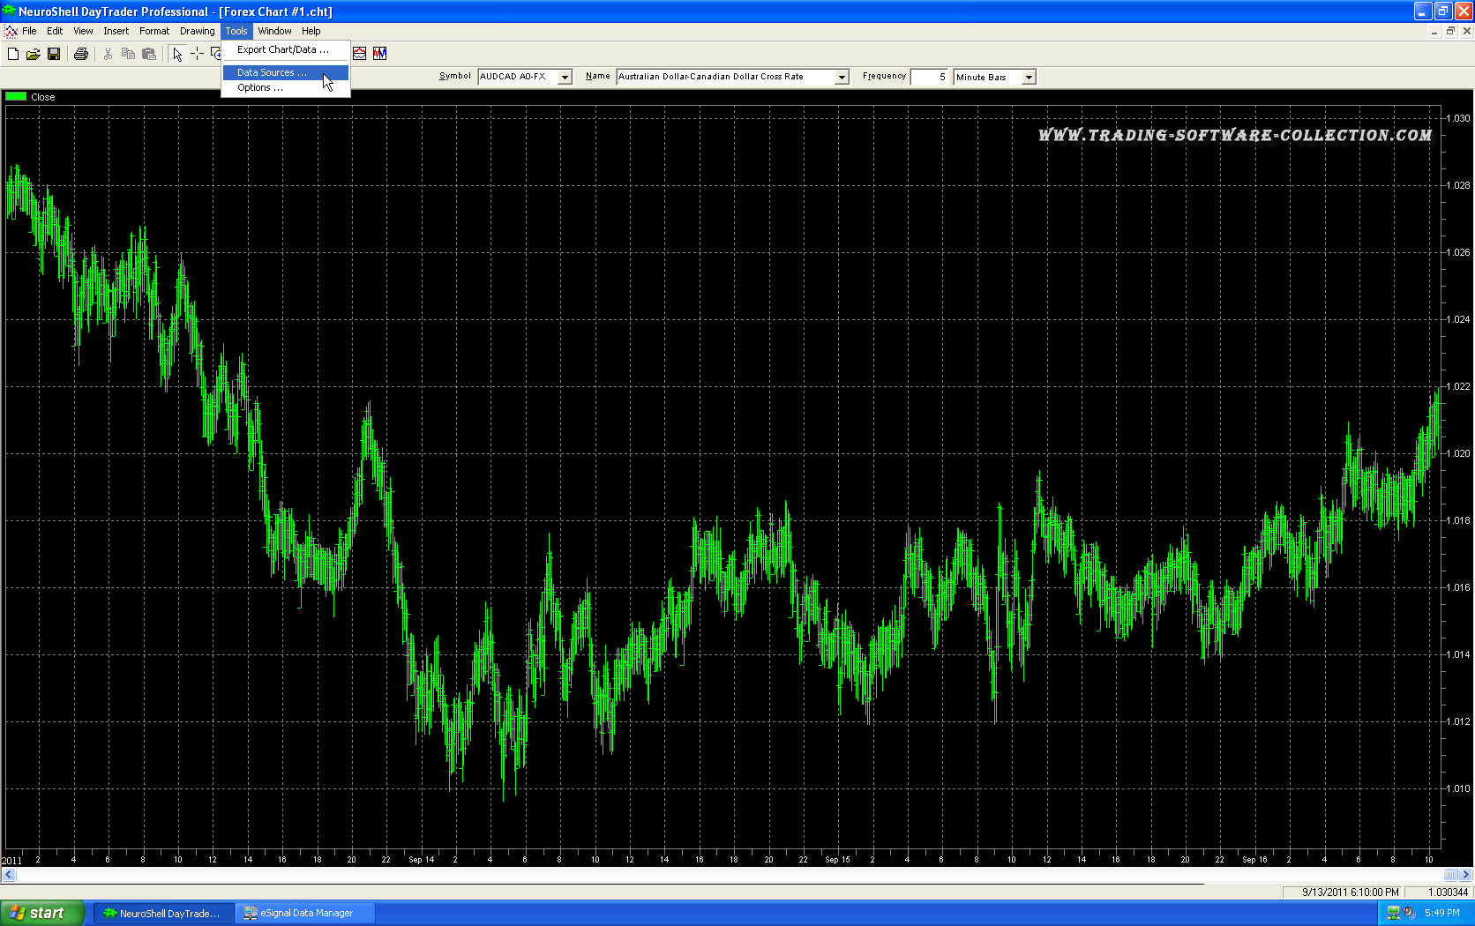Select Export Chart/Data menu entry

pyautogui.click(x=282, y=49)
